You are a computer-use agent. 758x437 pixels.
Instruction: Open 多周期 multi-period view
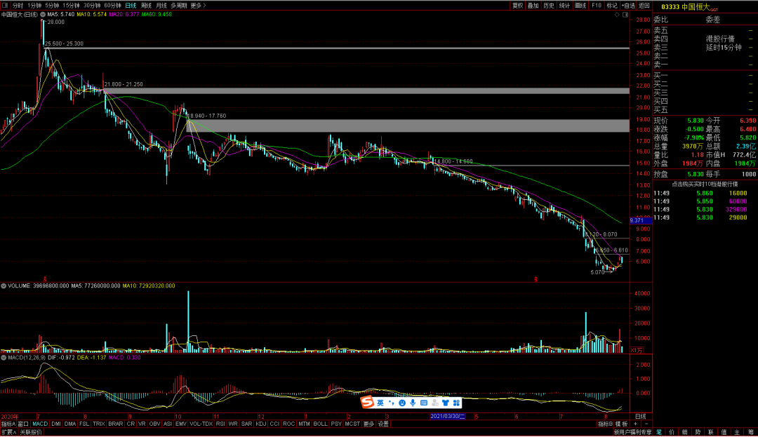click(x=178, y=6)
